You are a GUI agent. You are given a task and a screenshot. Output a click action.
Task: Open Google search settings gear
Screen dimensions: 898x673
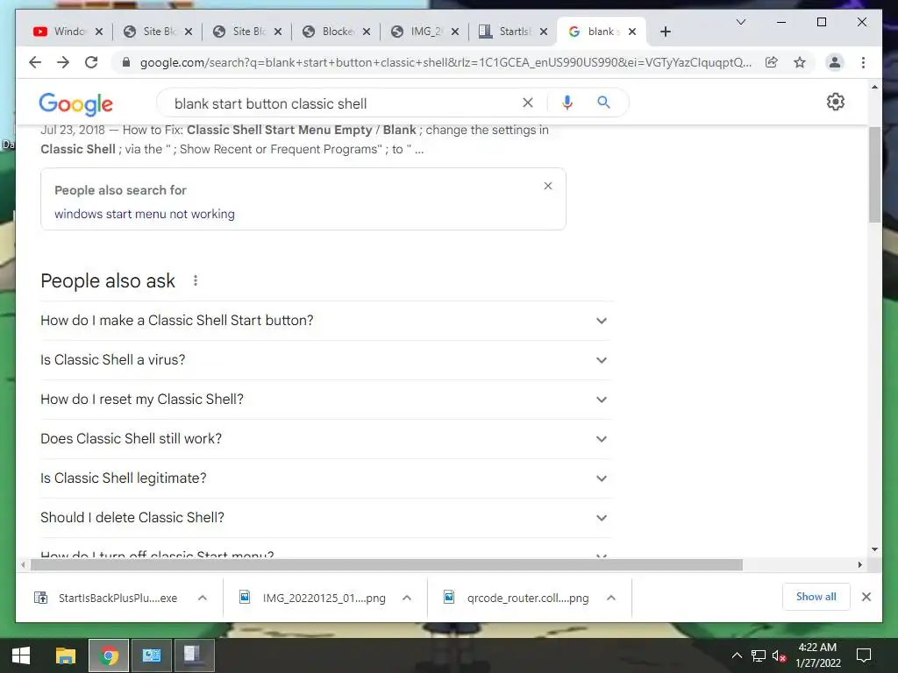coord(836,102)
